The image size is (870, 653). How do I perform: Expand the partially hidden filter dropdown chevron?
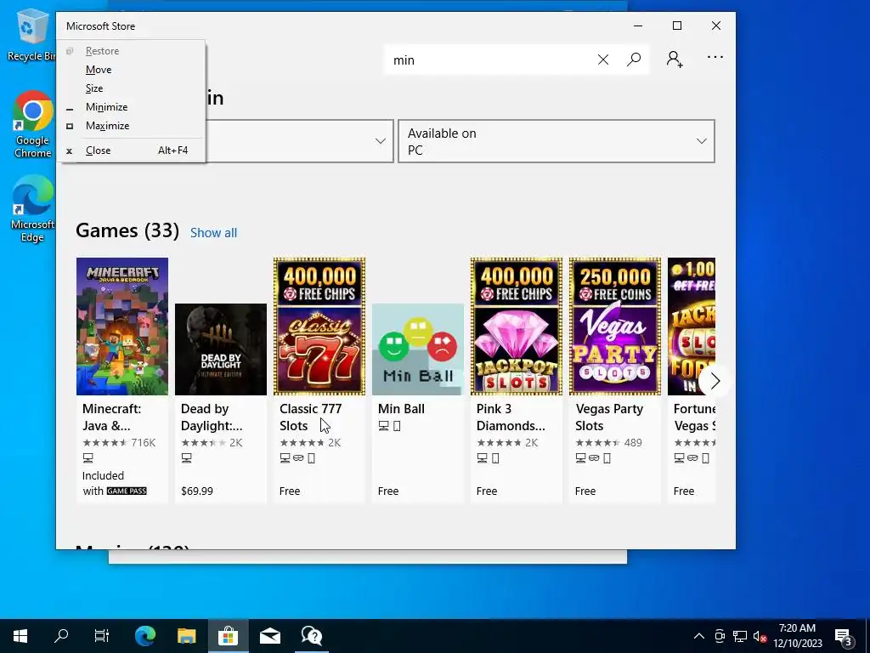click(380, 141)
